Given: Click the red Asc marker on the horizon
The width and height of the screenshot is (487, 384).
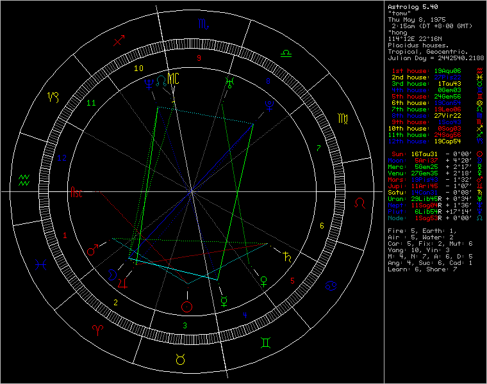Looking at the screenshot, I should (77, 192).
